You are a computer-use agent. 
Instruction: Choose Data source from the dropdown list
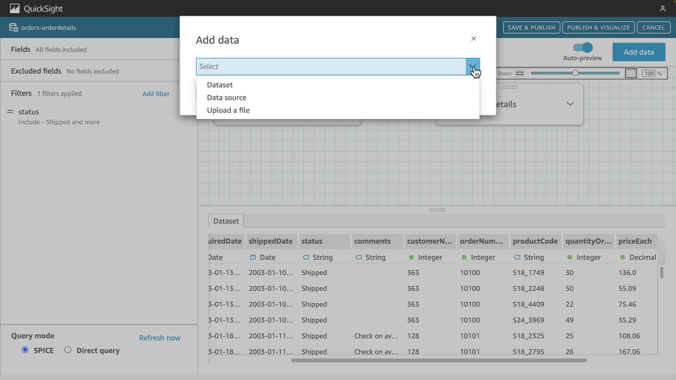tap(226, 97)
